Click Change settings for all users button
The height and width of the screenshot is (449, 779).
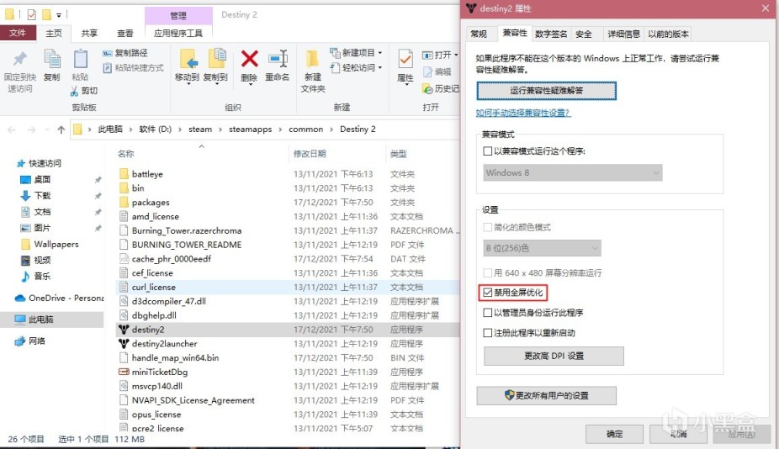tap(546, 395)
